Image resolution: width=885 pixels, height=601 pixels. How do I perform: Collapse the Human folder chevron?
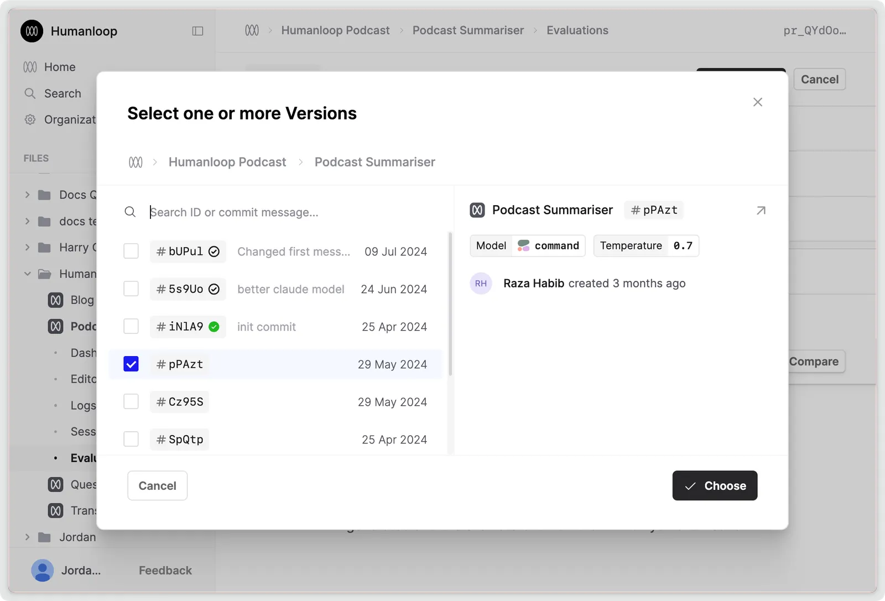click(27, 274)
